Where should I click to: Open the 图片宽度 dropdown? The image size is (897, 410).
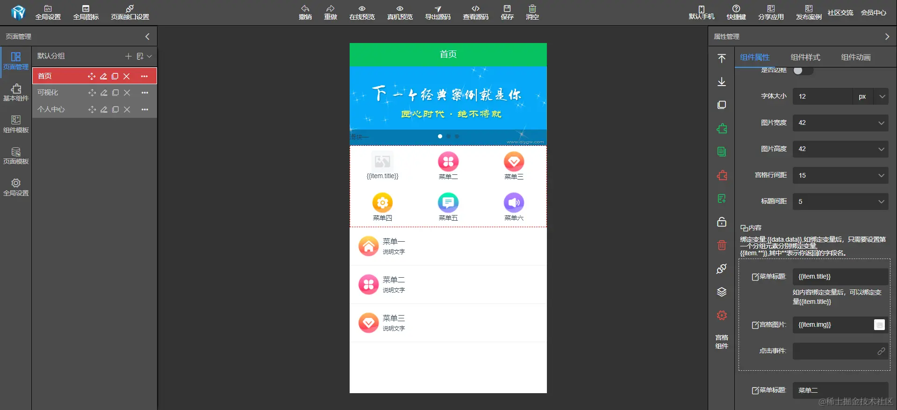tap(840, 123)
